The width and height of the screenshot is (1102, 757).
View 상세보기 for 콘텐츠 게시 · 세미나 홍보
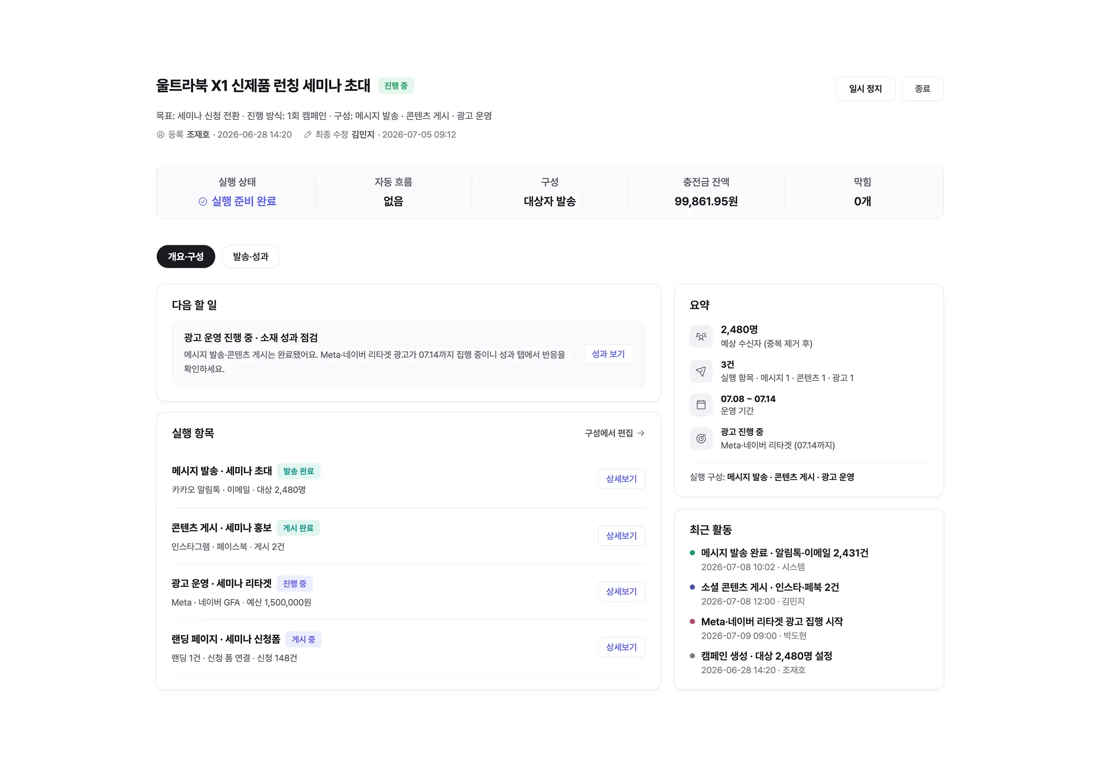tap(621, 536)
